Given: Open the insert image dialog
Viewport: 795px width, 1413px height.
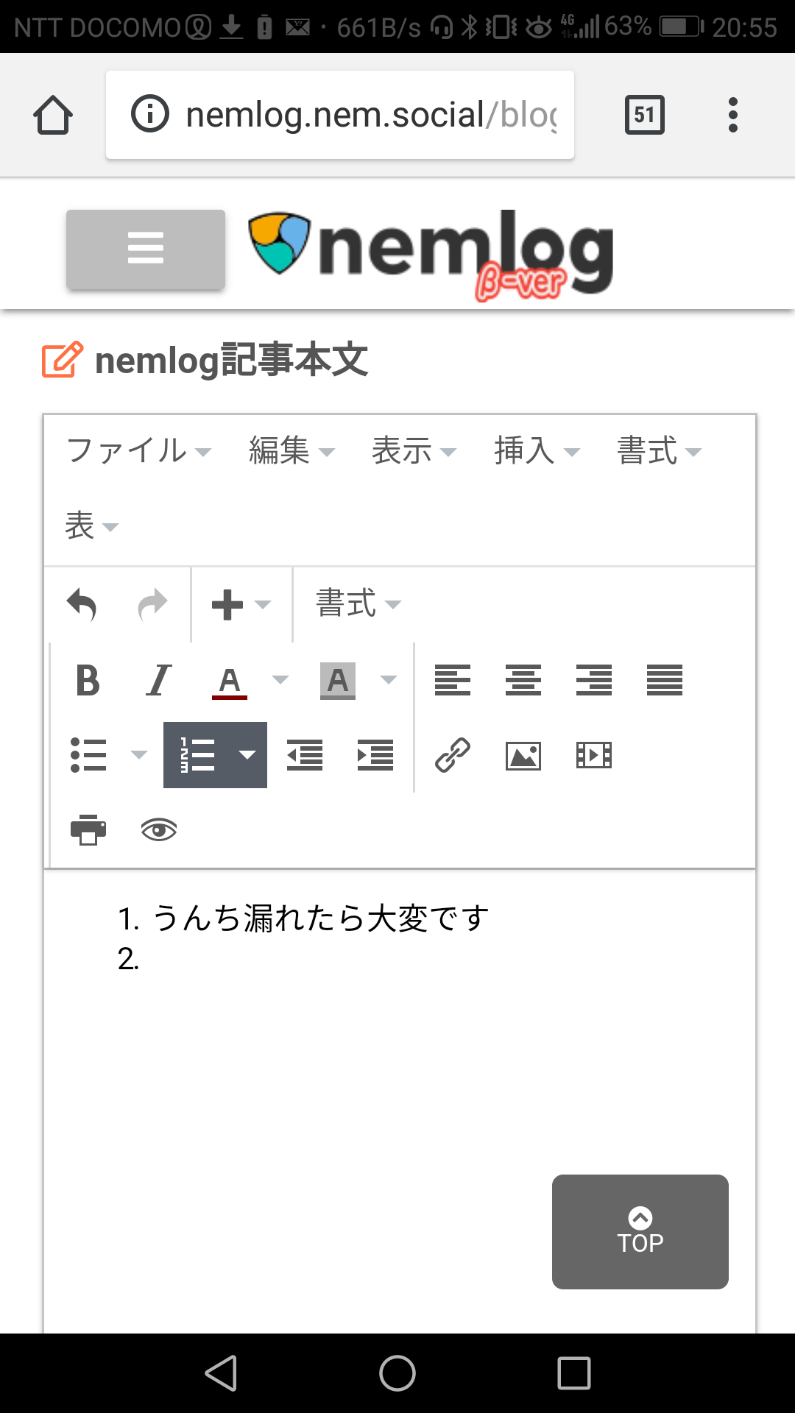Looking at the screenshot, I should tap(523, 755).
